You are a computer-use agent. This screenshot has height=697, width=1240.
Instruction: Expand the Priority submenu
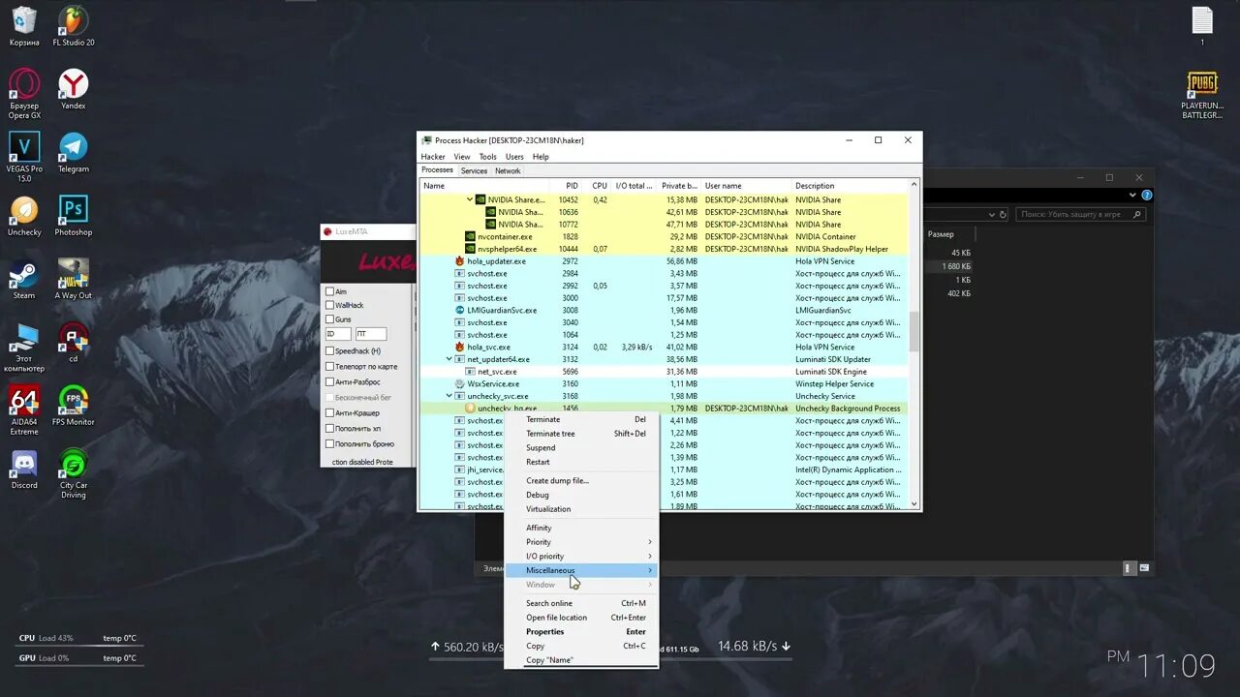[x=581, y=542]
